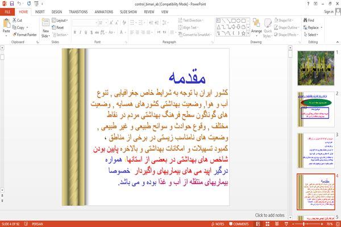341x227 pixels.
Task: Open the Shape Fill dropdown
Action: click(x=284, y=20)
